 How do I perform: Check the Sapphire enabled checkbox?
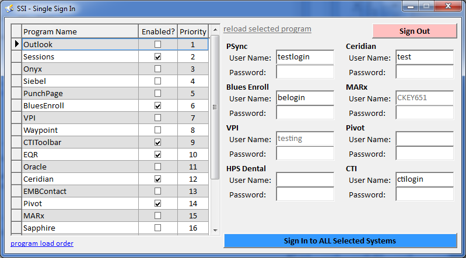point(158,228)
